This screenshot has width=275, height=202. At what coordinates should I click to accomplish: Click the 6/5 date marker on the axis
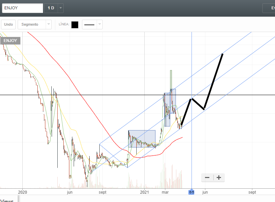coord(192,192)
